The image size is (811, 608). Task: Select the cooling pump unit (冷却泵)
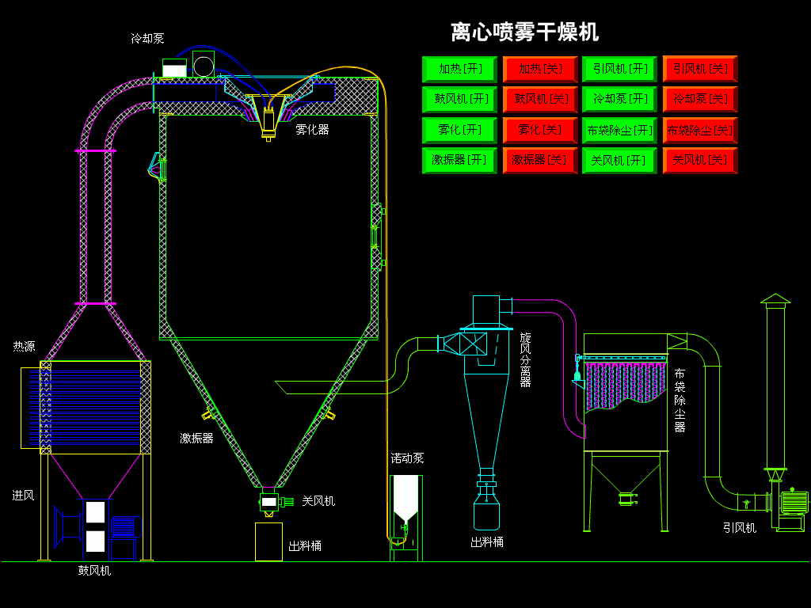point(188,64)
